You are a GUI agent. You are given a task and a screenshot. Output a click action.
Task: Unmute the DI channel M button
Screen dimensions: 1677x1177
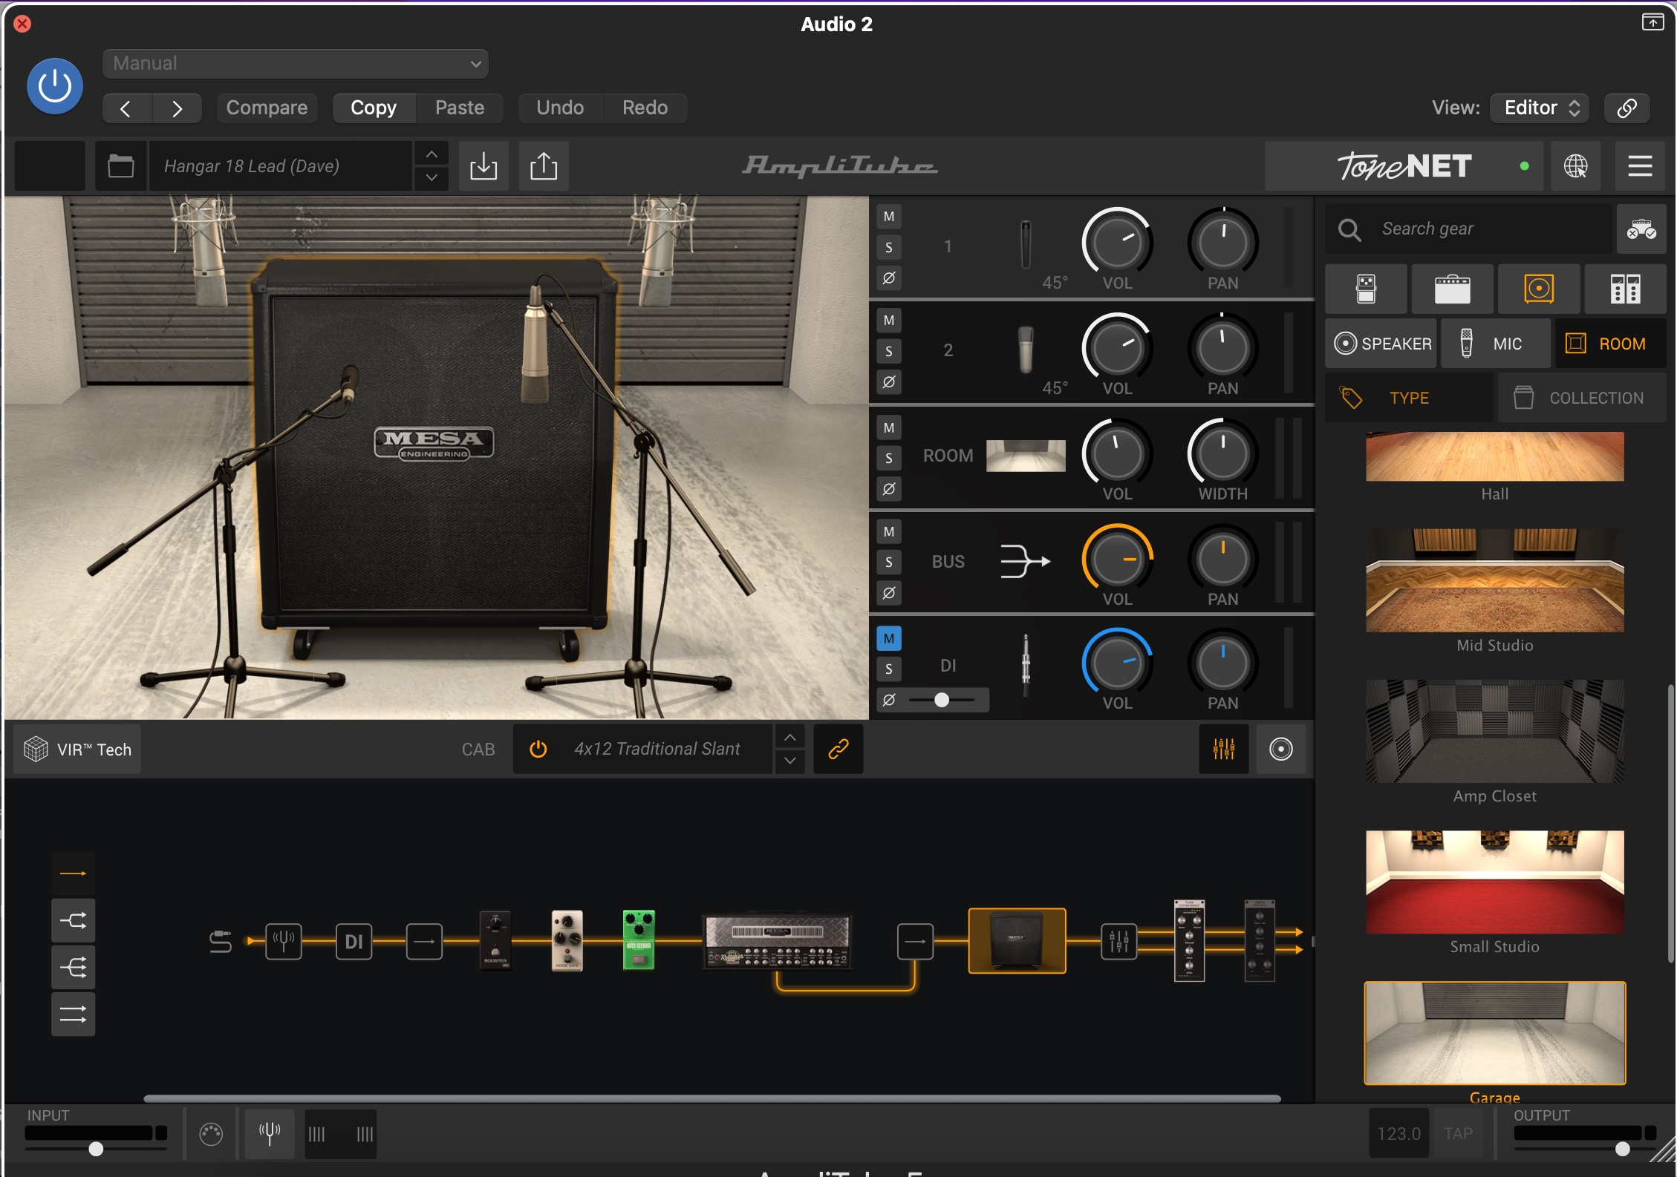point(889,638)
